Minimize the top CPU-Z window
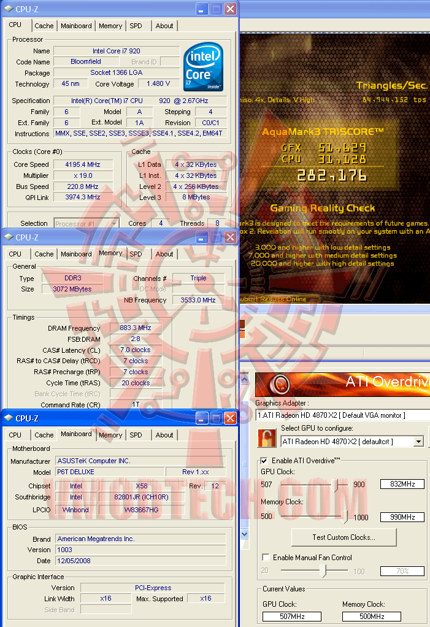 (202, 9)
